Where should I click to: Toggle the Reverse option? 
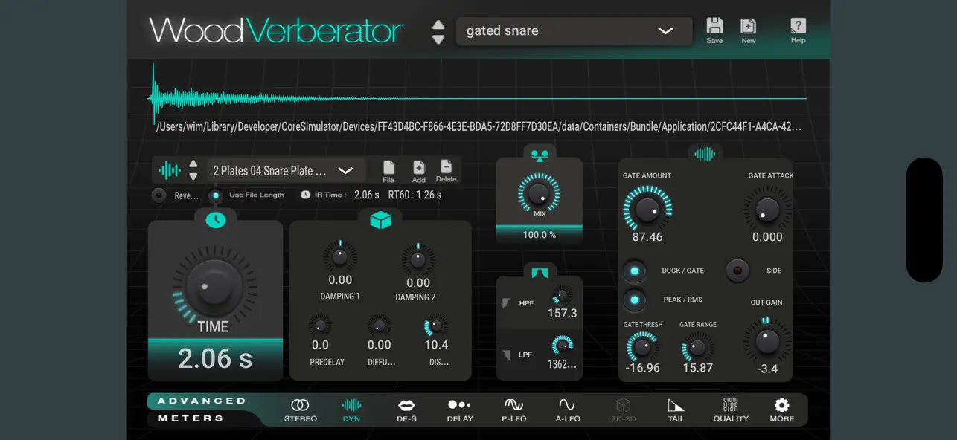click(x=159, y=195)
